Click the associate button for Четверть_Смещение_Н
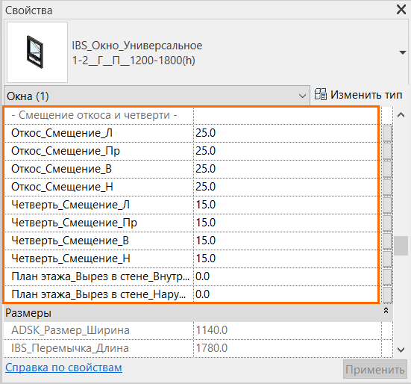The width and height of the screenshot is (411, 384). 387,258
